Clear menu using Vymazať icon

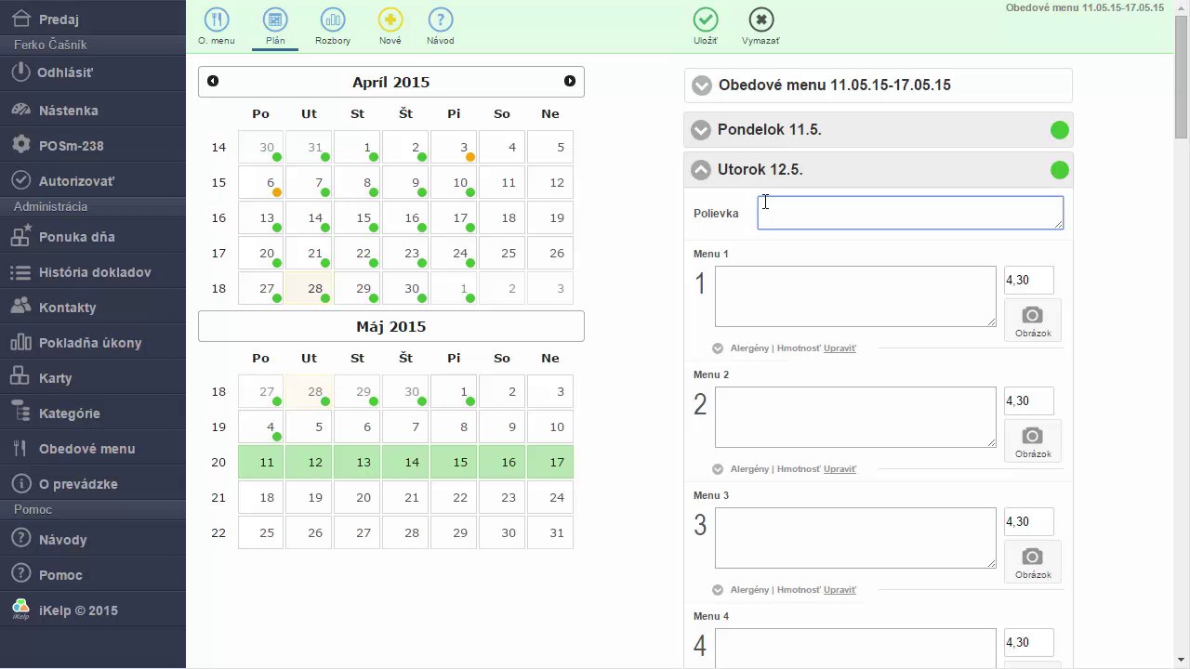pos(760,26)
